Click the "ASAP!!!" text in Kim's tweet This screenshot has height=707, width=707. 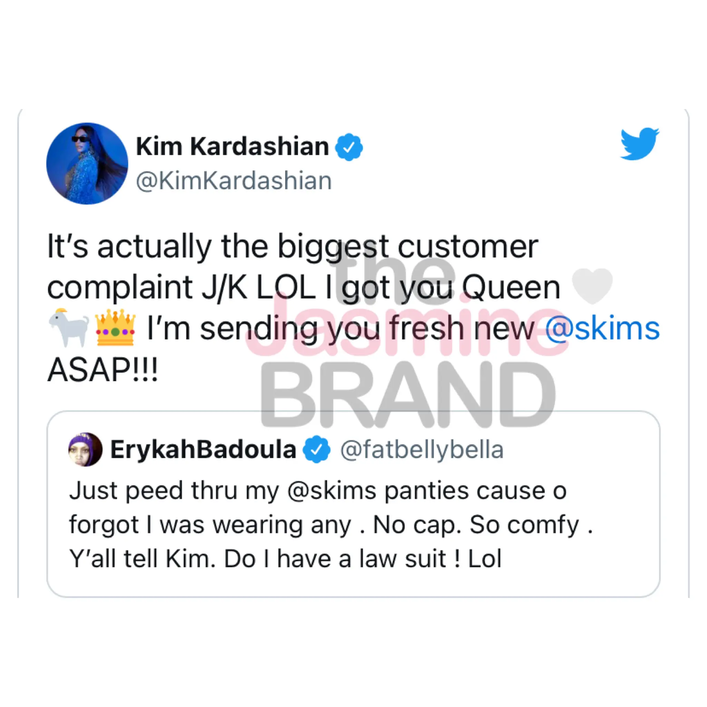pos(103,370)
